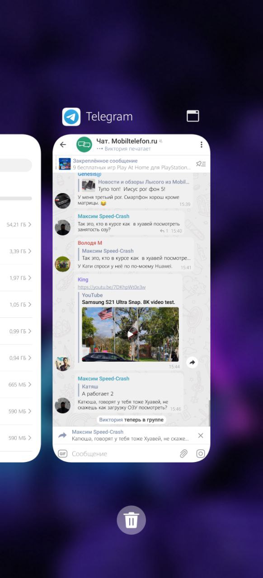263x578 pixels.
Task: Tap the back arrow in Telegram chat
Action: click(63, 144)
